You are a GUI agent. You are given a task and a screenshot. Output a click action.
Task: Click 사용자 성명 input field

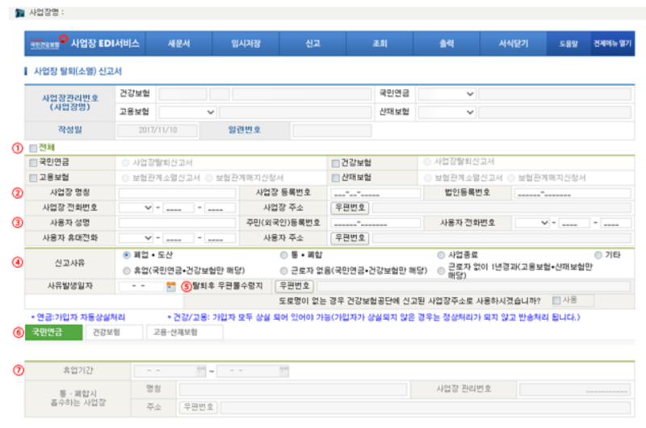177,223
